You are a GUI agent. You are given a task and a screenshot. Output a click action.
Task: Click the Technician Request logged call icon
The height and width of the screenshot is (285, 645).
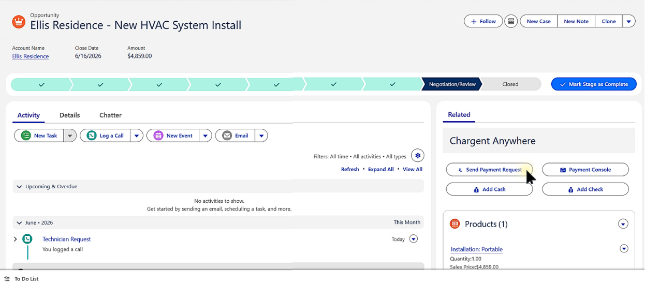point(27,239)
